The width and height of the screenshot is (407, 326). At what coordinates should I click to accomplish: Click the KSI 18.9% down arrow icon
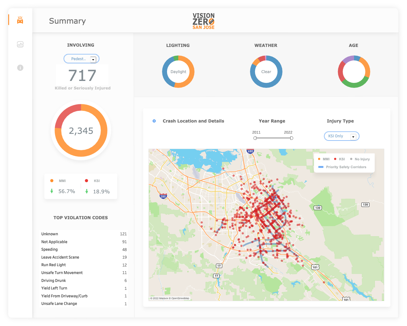coord(87,191)
